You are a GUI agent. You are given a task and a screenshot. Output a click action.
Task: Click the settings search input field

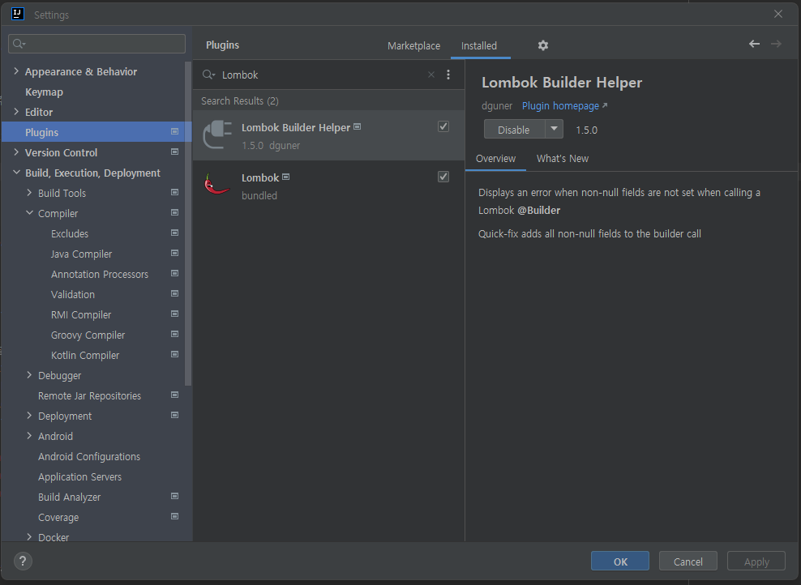point(97,44)
